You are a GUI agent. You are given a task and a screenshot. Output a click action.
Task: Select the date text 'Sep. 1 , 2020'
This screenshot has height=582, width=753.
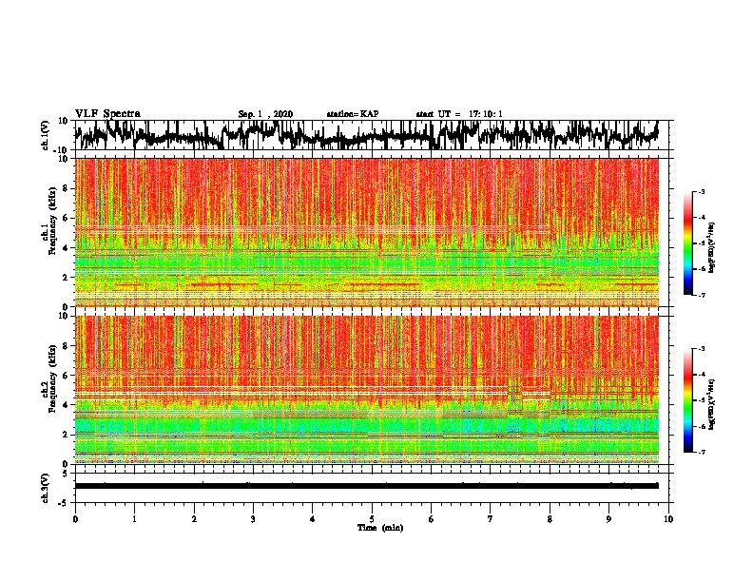point(265,114)
